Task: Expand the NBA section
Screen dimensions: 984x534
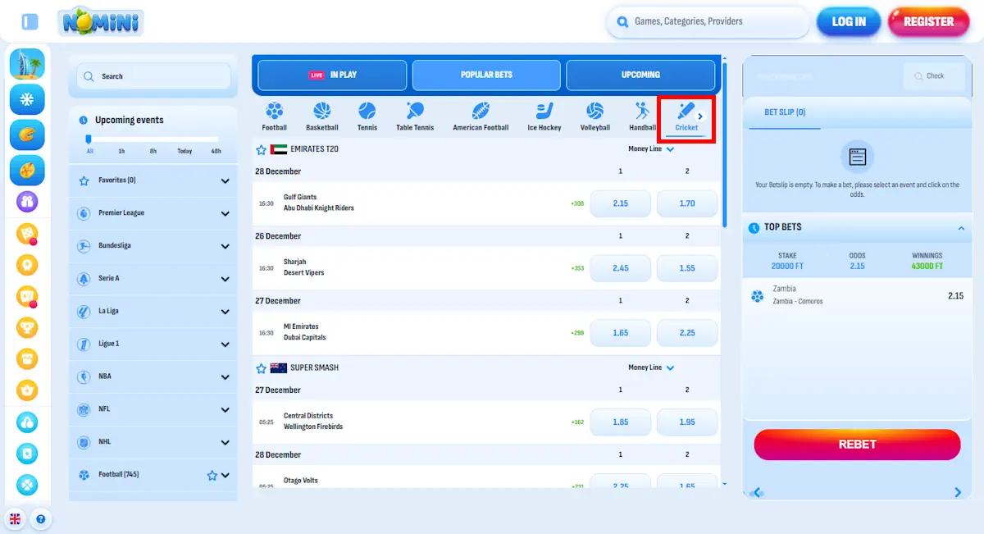Action: coord(153,377)
